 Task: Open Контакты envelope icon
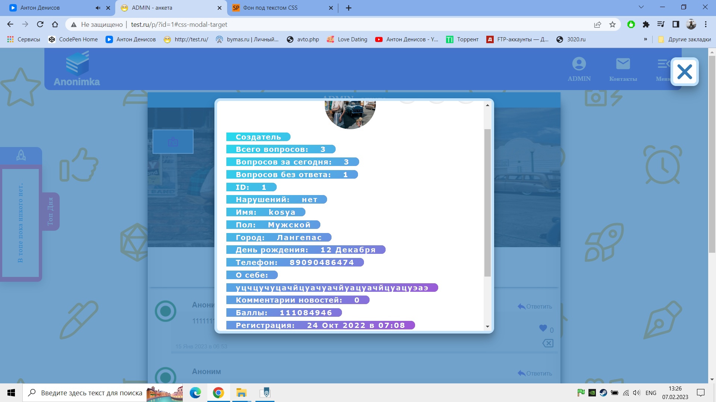coord(623,64)
